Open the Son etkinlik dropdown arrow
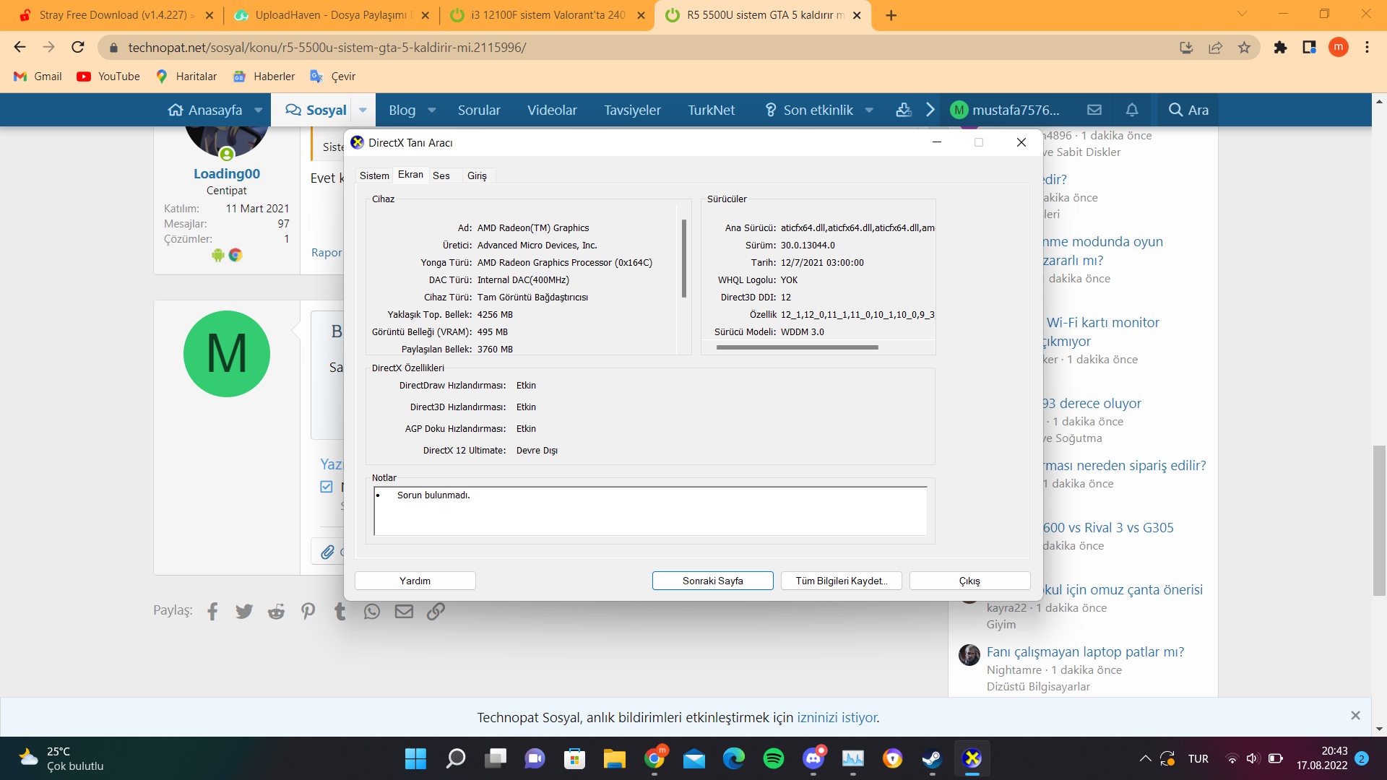This screenshot has height=780, width=1387. pos(869,110)
